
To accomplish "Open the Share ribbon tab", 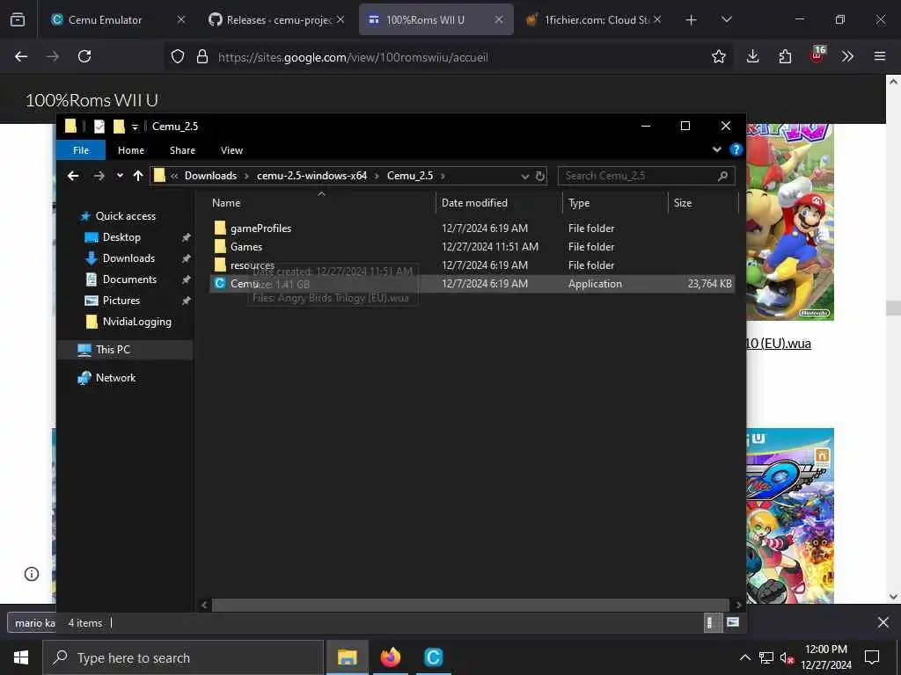I will 182,149.
